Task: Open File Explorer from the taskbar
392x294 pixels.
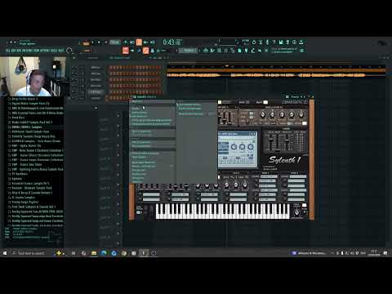Action: (94, 253)
